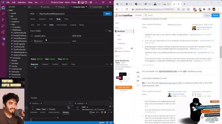Screen dimensions: 222x124
Task: Select the Json body type tab
Action: 32,25
